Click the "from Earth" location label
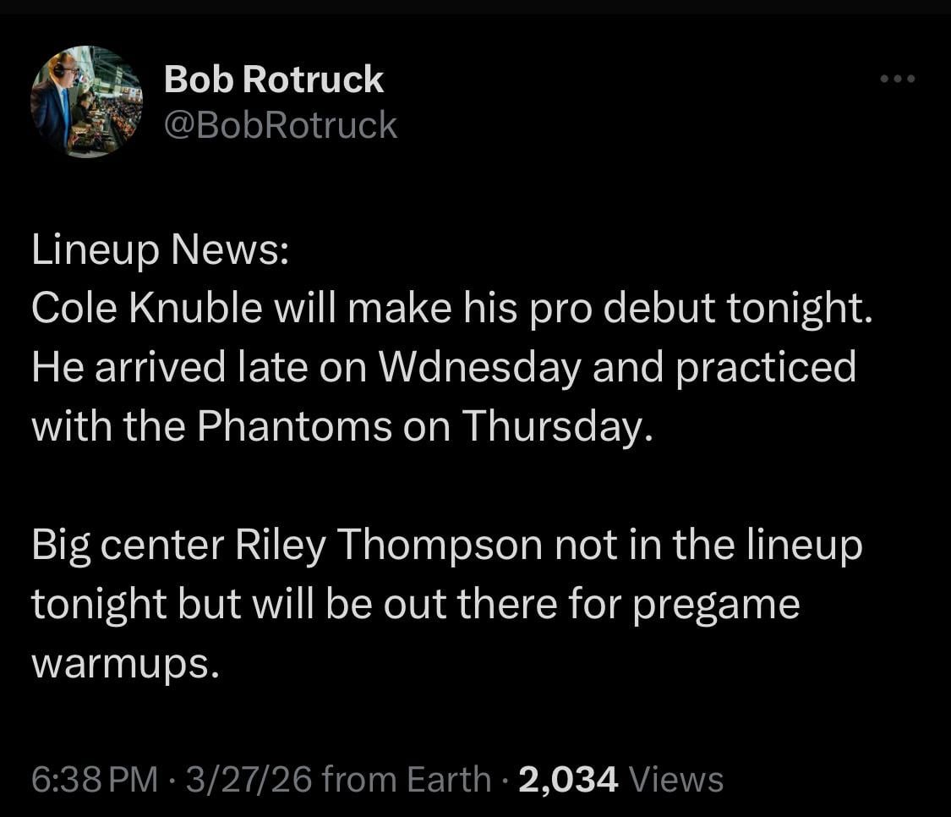Viewport: 951px width, 817px height. (x=406, y=779)
